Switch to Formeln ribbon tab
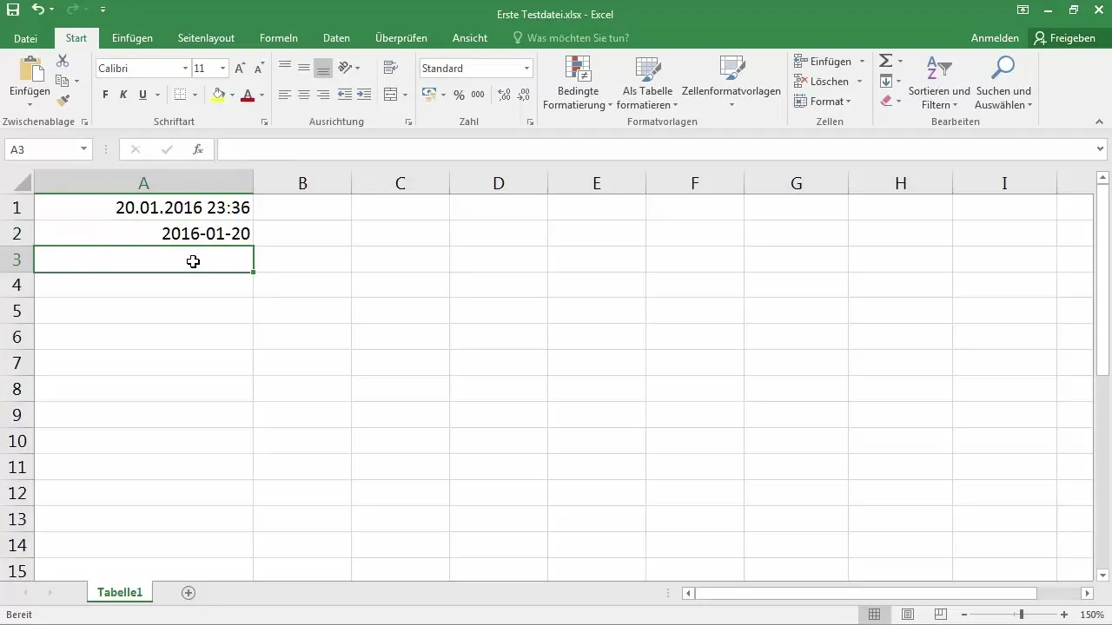Screen dimensions: 1112x625 point(279,38)
